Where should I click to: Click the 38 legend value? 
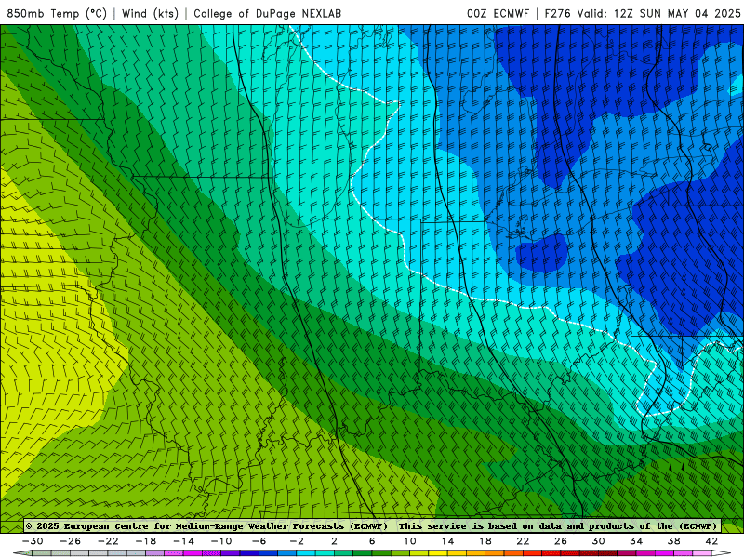click(673, 541)
